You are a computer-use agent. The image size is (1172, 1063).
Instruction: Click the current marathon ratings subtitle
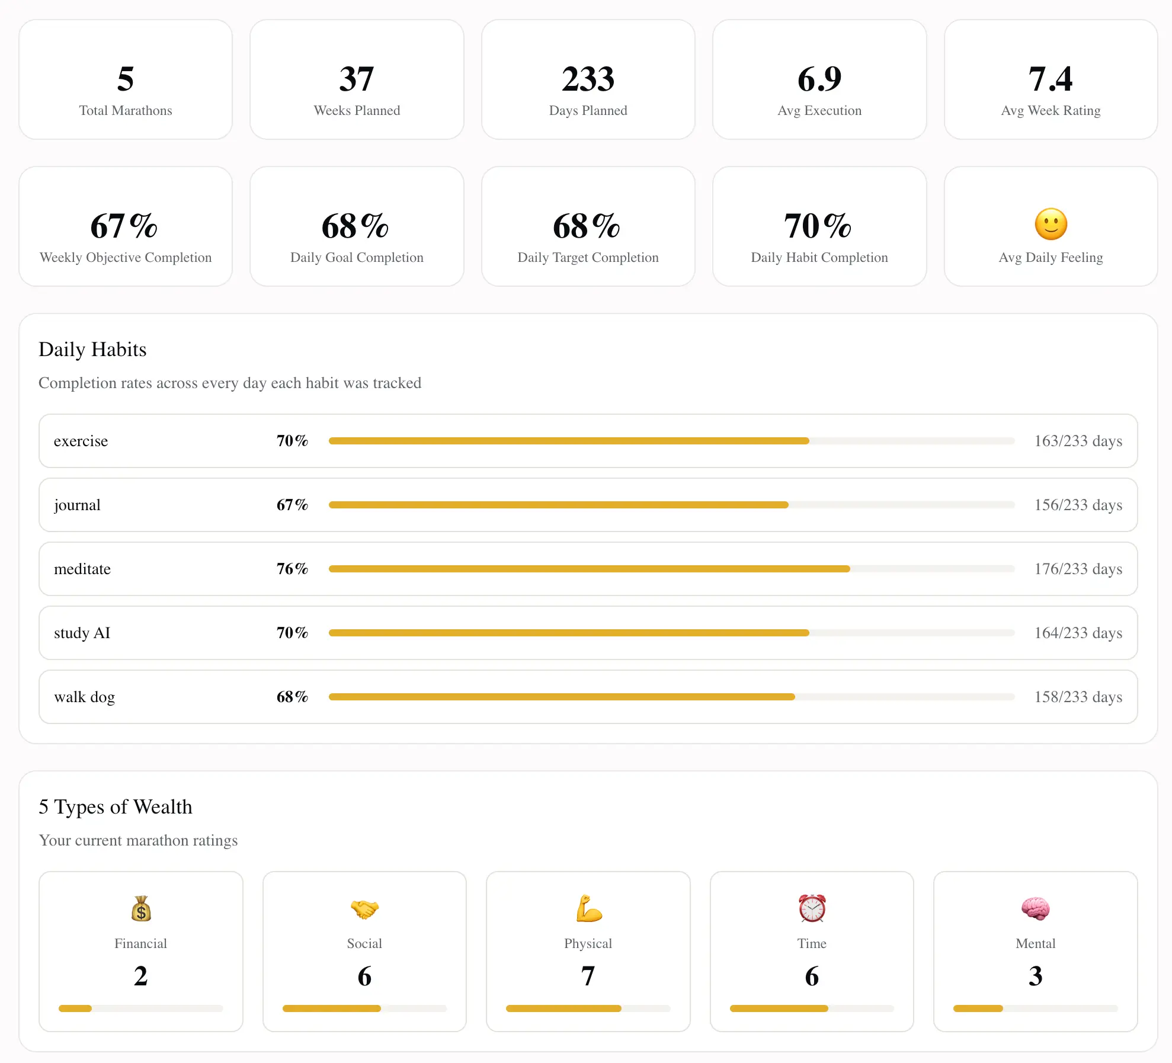[x=138, y=841]
